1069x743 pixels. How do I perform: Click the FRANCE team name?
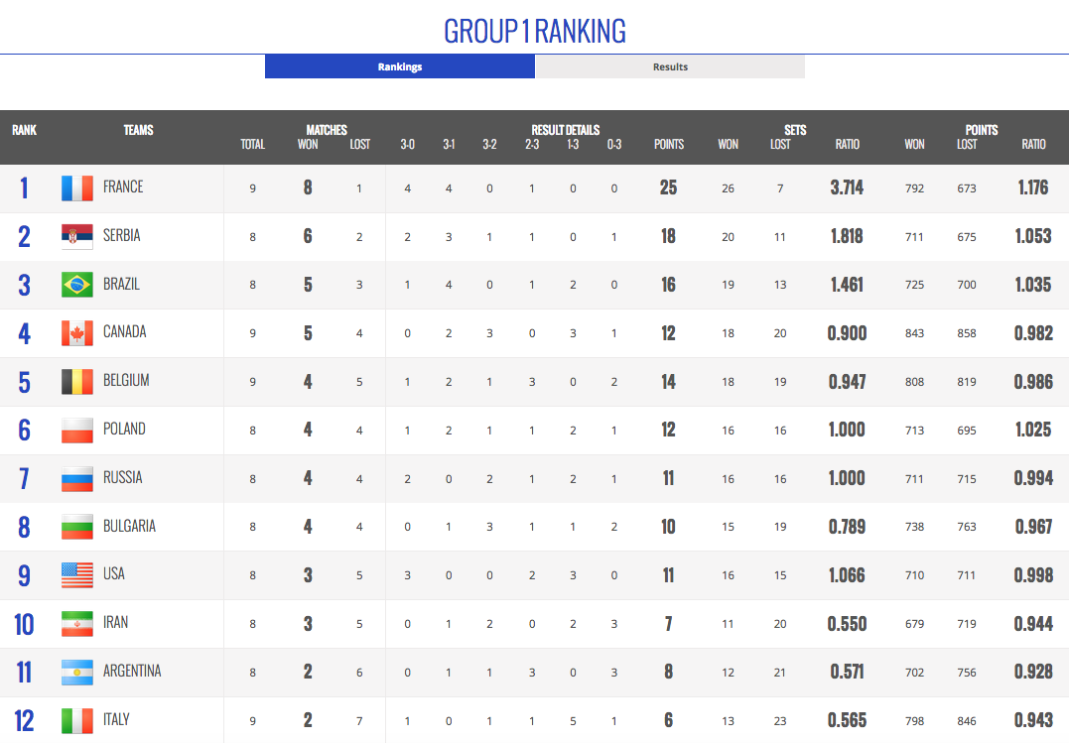[x=123, y=186]
